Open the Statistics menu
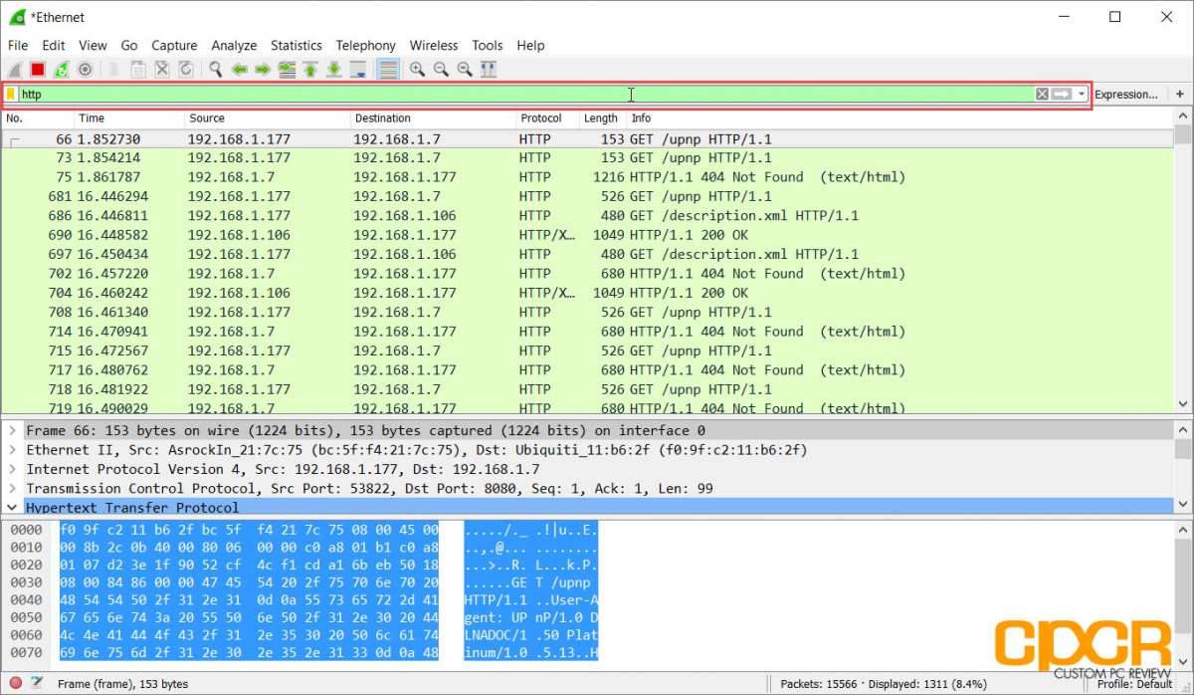The image size is (1194, 695). (297, 45)
